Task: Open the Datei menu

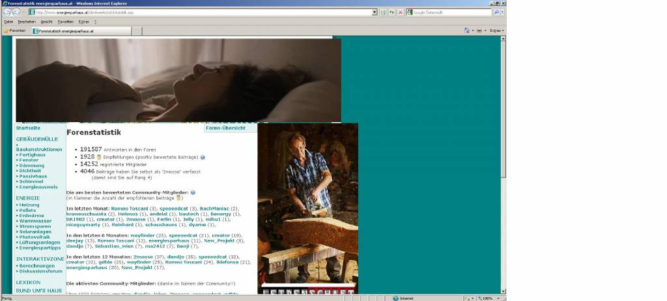Action: [8, 21]
